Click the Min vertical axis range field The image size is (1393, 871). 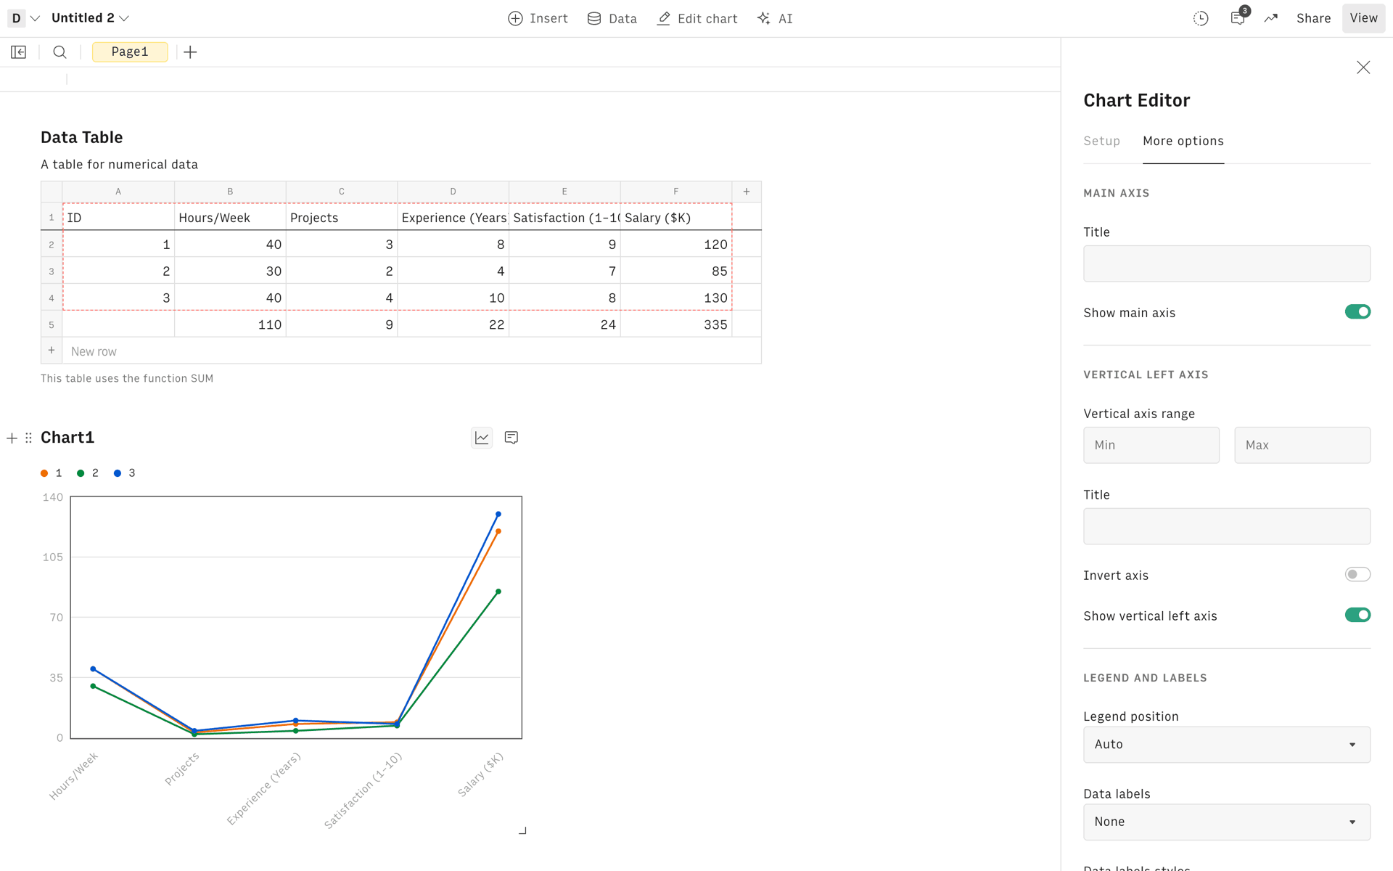point(1151,446)
